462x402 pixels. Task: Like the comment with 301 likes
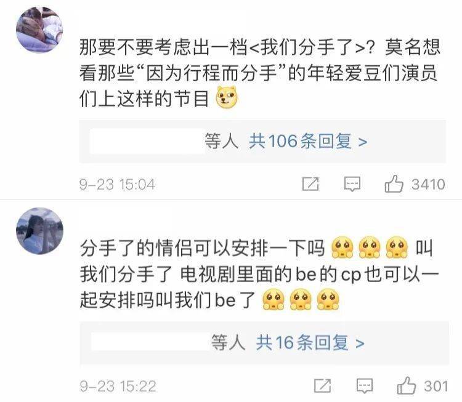point(407,385)
